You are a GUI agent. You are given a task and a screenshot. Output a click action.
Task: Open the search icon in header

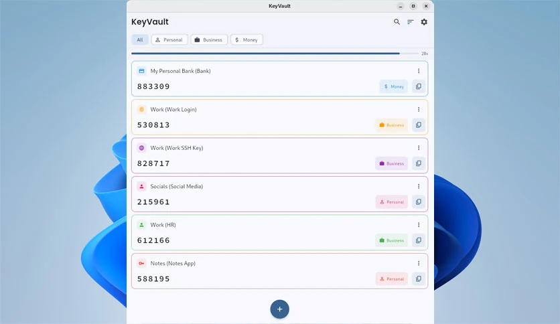coord(397,22)
